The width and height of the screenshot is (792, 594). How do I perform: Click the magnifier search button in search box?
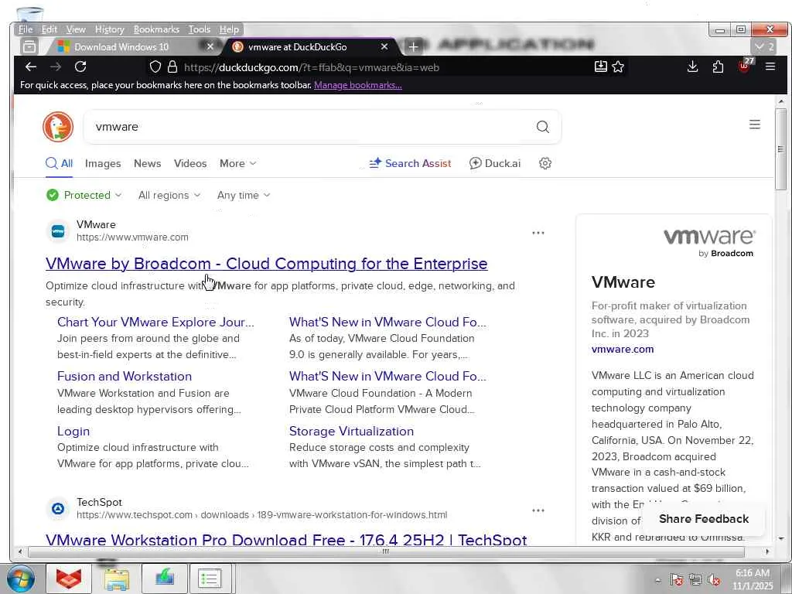coord(542,127)
